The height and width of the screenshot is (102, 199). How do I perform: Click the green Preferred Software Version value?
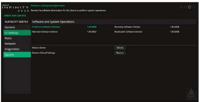tap(92, 27)
